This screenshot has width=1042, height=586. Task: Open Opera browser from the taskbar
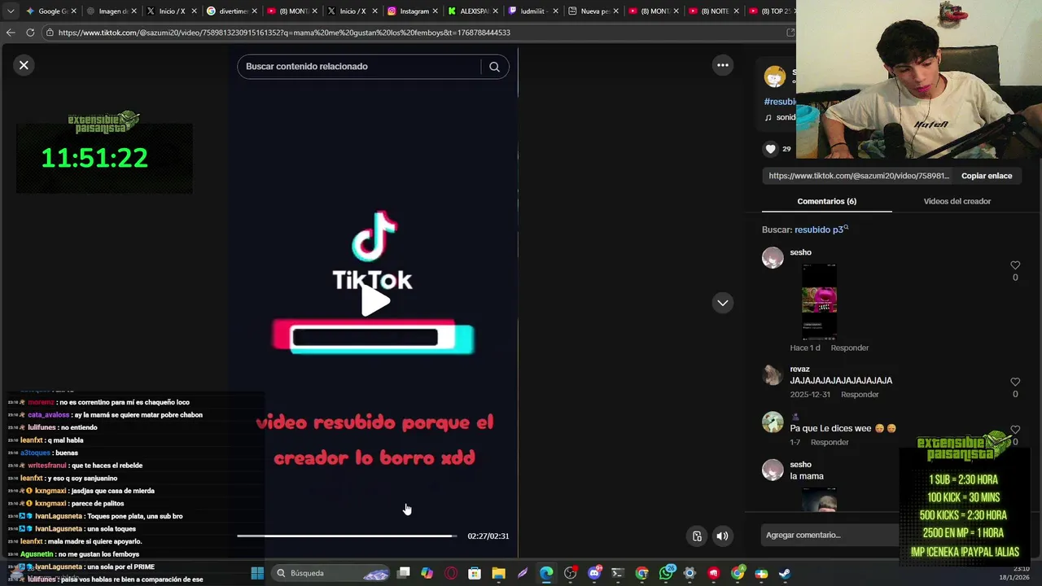click(451, 573)
